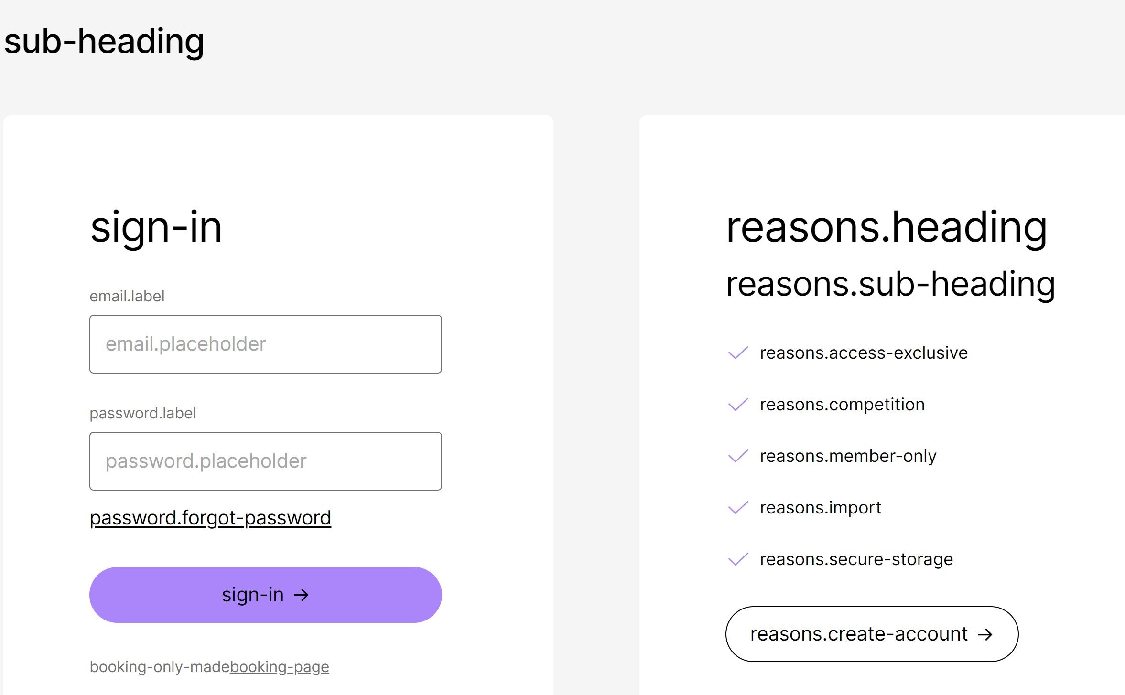Viewport: 1125px width, 695px height.
Task: Click the checkmark icon beside reasons.secure-storage
Action: click(x=737, y=559)
